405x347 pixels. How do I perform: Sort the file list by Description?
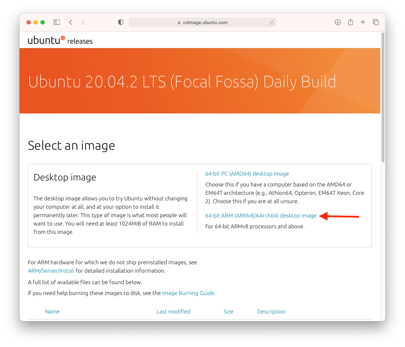tap(271, 311)
